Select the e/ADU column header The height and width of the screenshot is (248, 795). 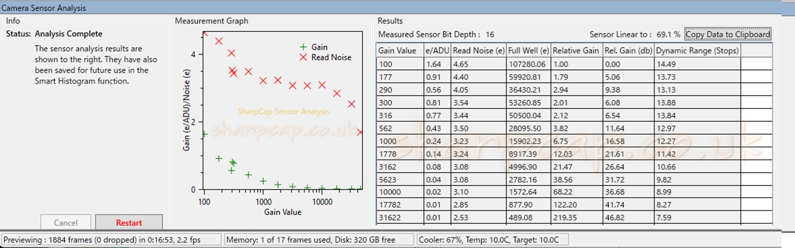click(437, 51)
